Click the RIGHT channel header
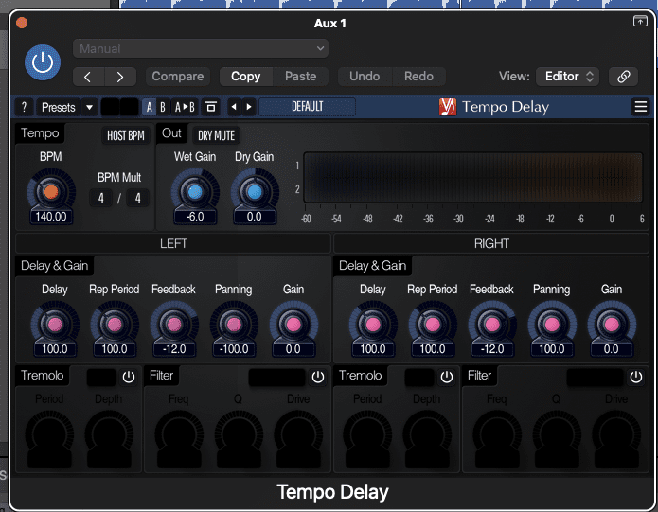The height and width of the screenshot is (512, 658). click(x=491, y=243)
